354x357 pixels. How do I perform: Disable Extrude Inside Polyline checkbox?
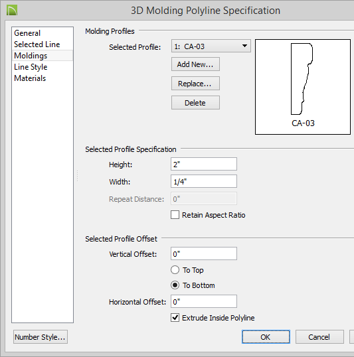[x=175, y=317]
